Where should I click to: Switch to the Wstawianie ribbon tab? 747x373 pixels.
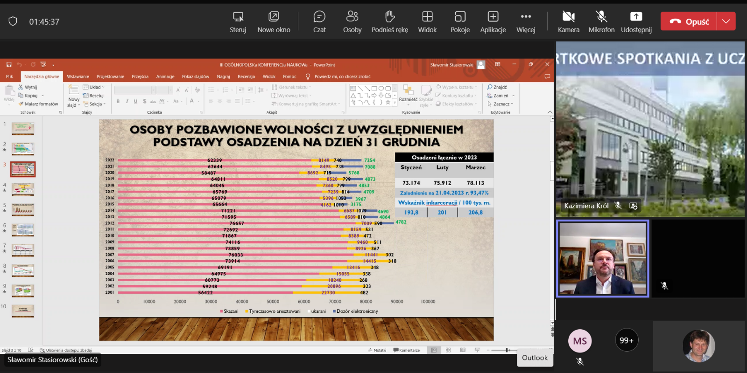coord(78,76)
